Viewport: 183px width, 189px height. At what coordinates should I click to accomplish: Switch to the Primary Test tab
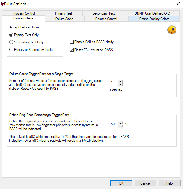[x=63, y=13]
